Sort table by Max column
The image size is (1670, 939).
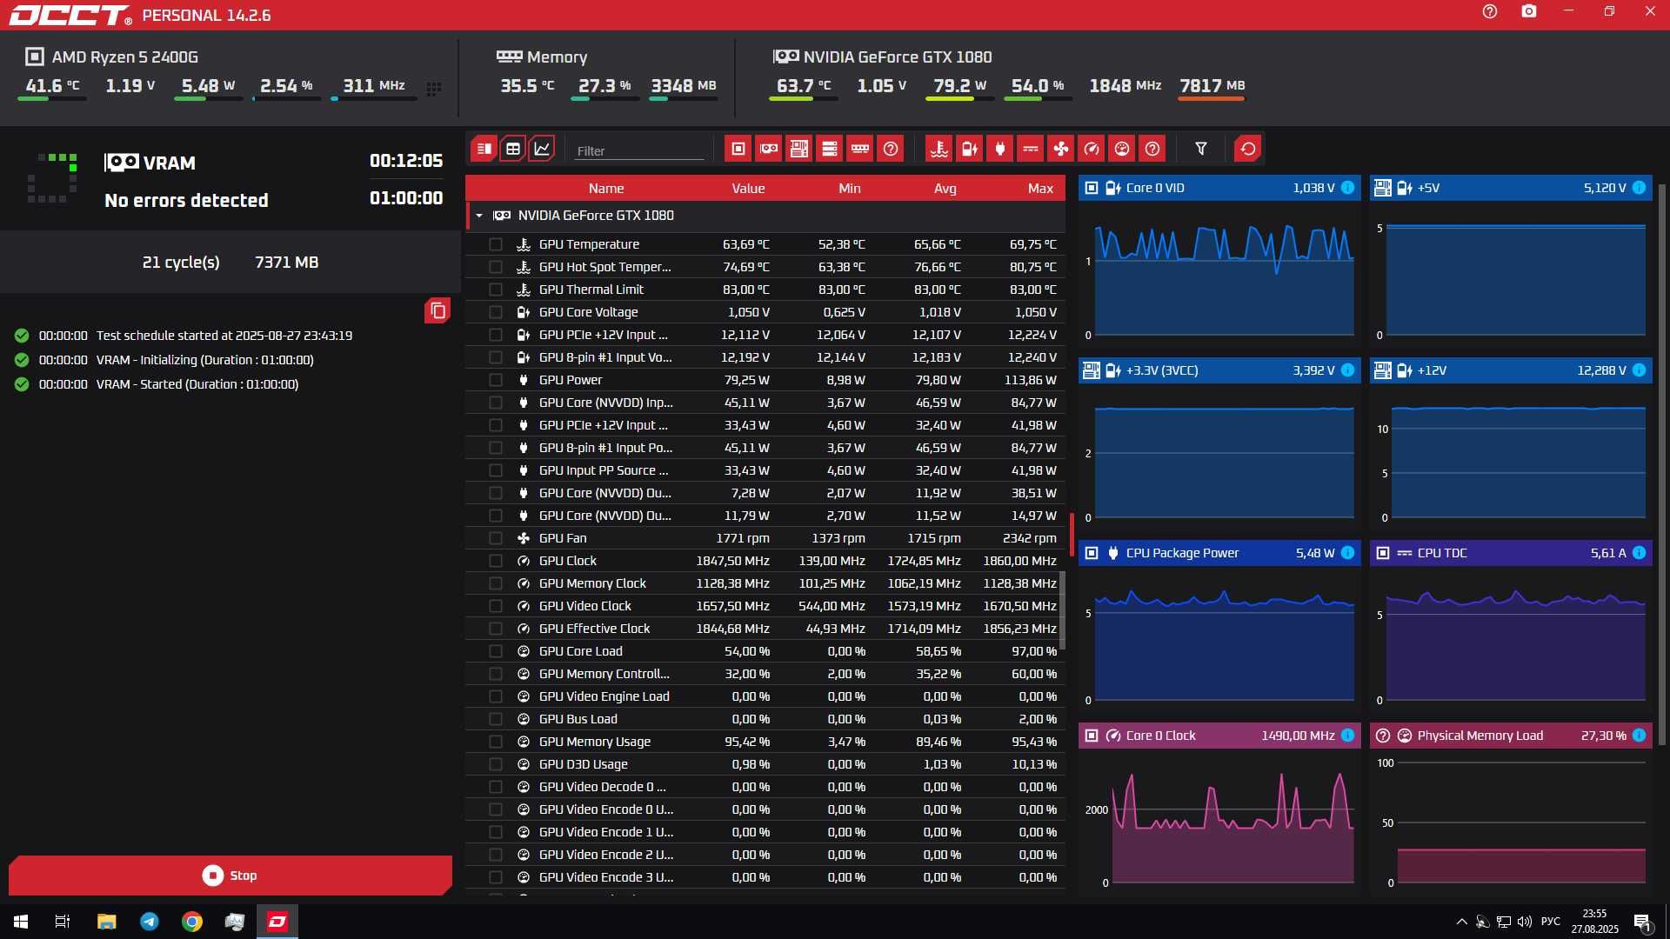click(1040, 189)
